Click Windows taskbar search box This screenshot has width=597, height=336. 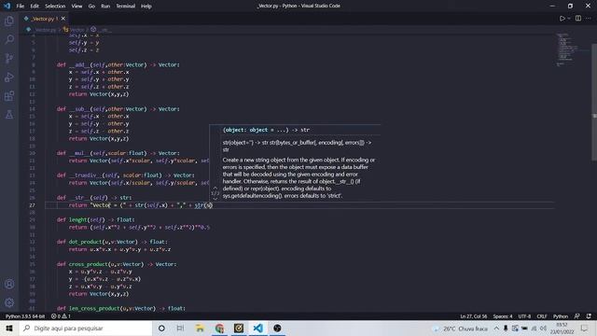pyautogui.click(x=86, y=328)
